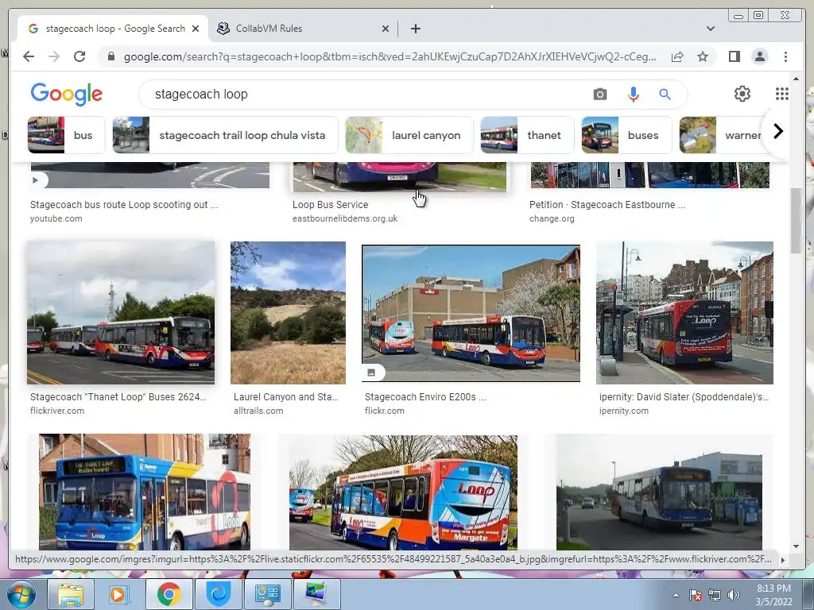Image resolution: width=814 pixels, height=610 pixels.
Task: Toggle the Chrome side panel
Action: [734, 56]
